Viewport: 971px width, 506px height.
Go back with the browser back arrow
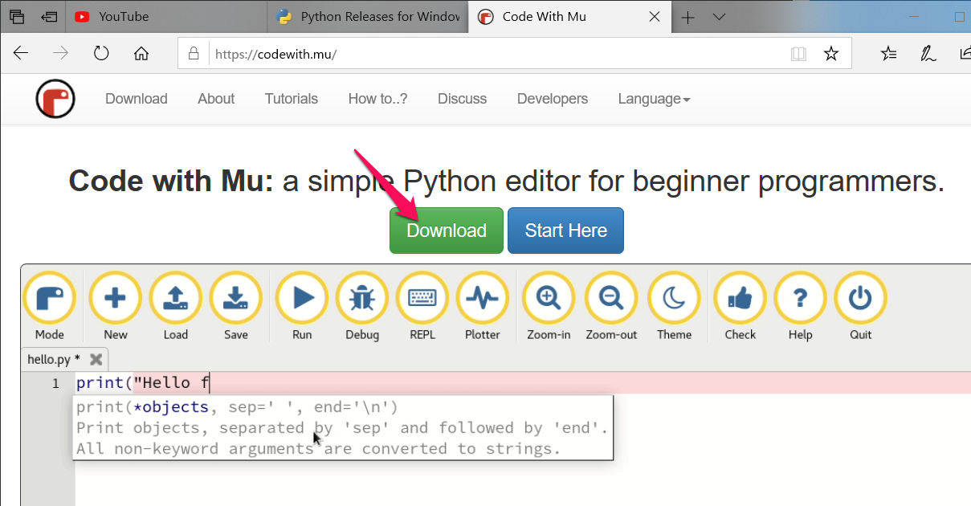coord(21,54)
